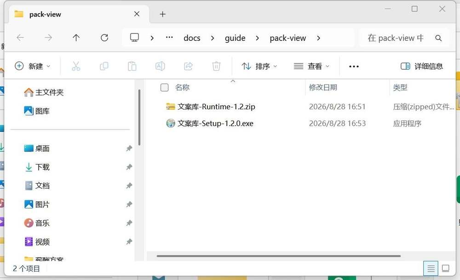Screen dimensions: 460x280
Task: Open 桌面 in the sidebar
Action: tap(37, 148)
